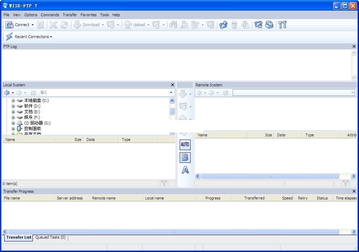The height and width of the screenshot is (252, 359).
Task: Switch to the Queued Tasks (0) tab
Action: (50, 238)
